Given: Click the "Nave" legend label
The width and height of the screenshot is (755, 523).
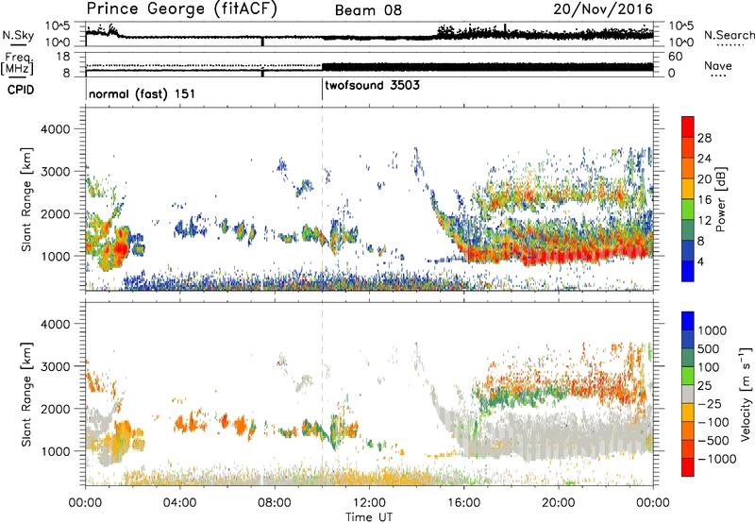Looking at the screenshot, I should [x=718, y=65].
